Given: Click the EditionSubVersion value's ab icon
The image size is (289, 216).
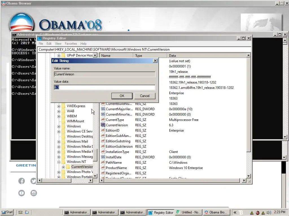Looking at the screenshot, I should click(103, 146).
